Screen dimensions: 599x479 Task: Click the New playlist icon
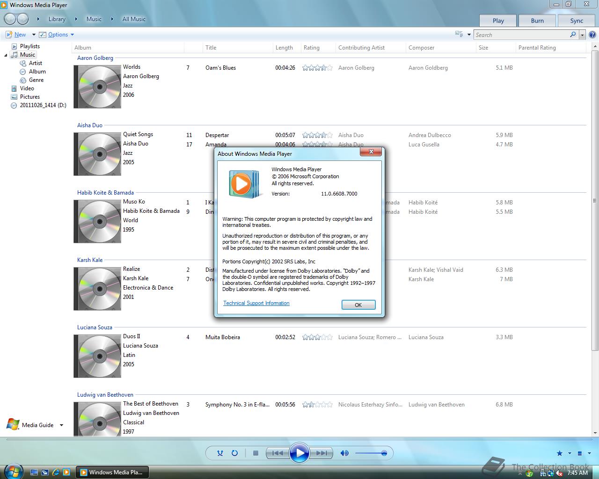9,35
